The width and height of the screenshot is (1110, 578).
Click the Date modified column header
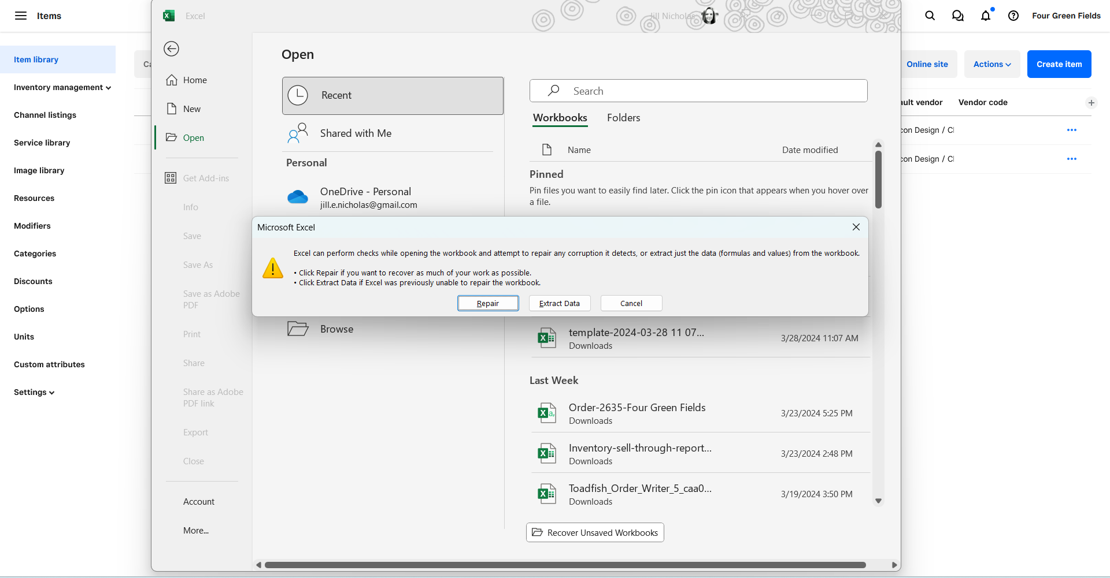pos(810,150)
